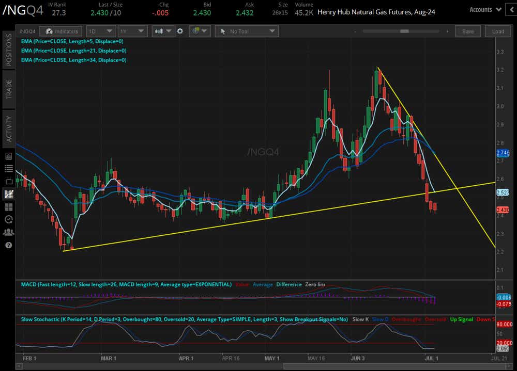The height and width of the screenshot is (371, 517).
Task: Click the people follow sidebar icon
Action: tap(9, 232)
